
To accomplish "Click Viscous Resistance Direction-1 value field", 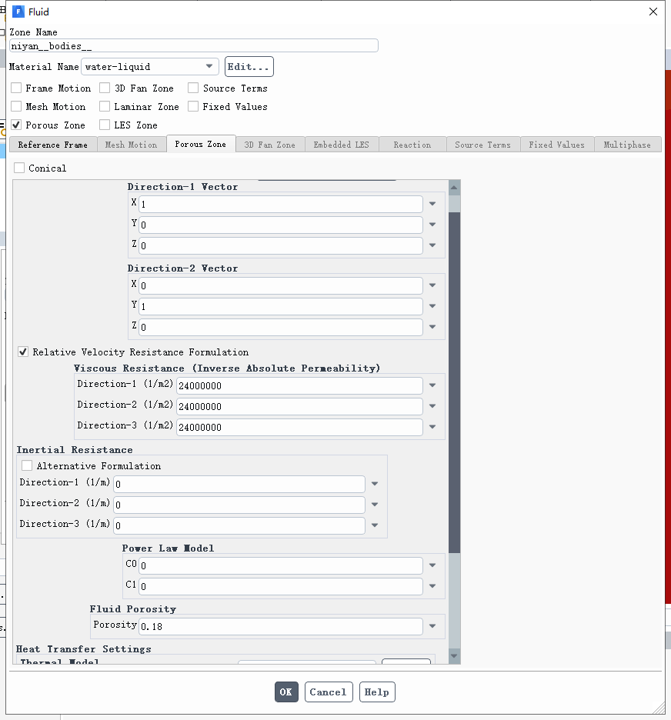I will [x=299, y=385].
